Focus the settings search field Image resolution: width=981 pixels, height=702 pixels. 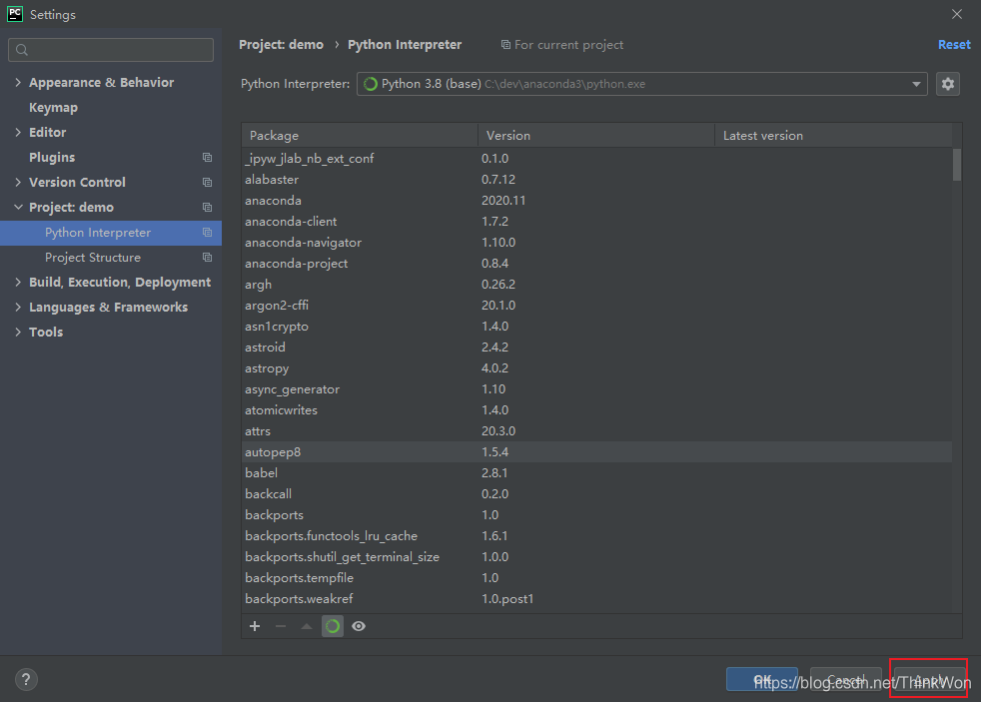tap(111, 50)
